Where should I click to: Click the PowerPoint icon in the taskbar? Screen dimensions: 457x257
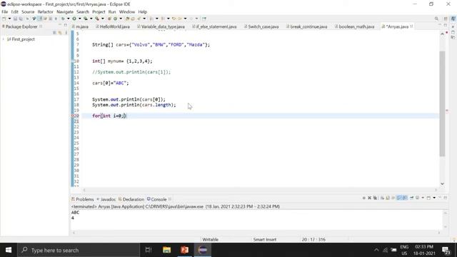pos(184,250)
